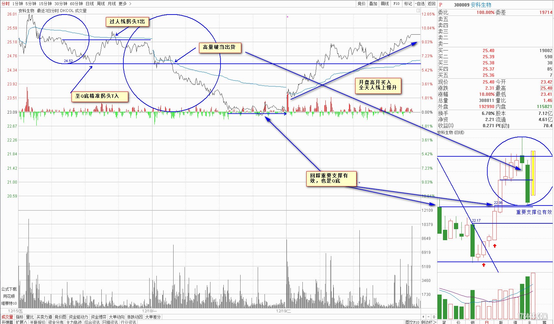Select the 资金驱动力 tab

point(78,317)
